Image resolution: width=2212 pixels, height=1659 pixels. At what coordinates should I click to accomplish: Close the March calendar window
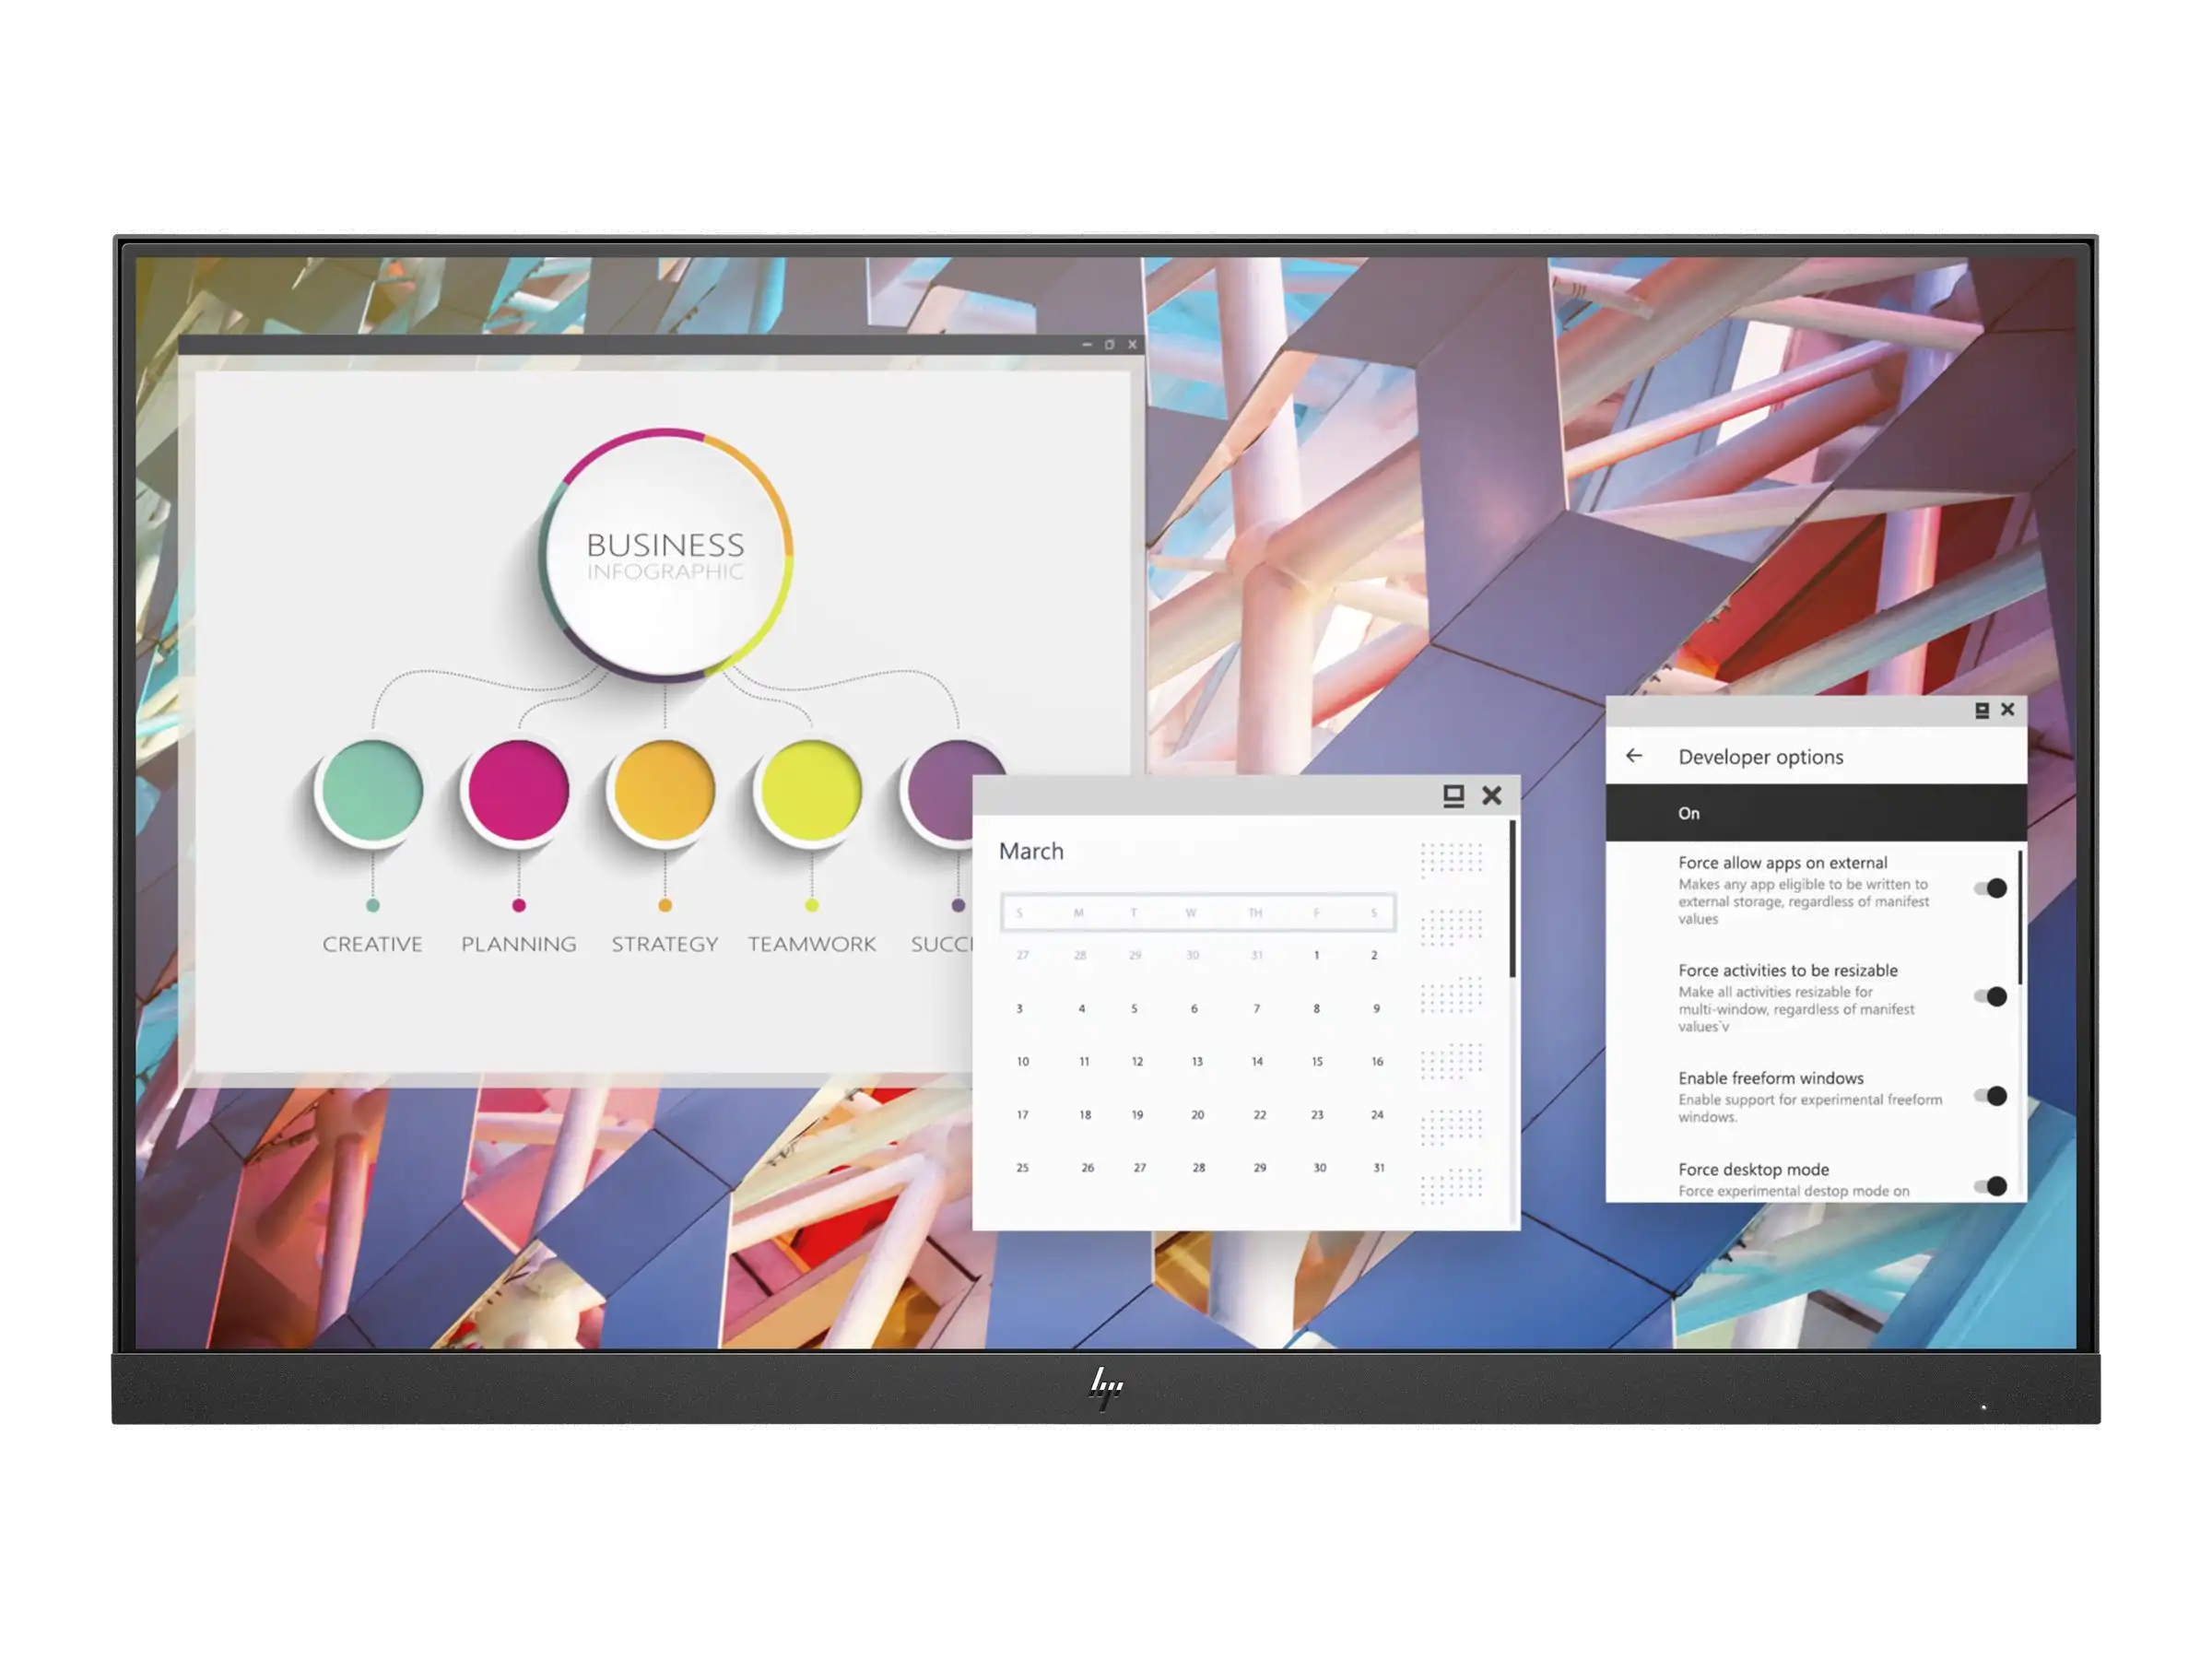(1491, 795)
